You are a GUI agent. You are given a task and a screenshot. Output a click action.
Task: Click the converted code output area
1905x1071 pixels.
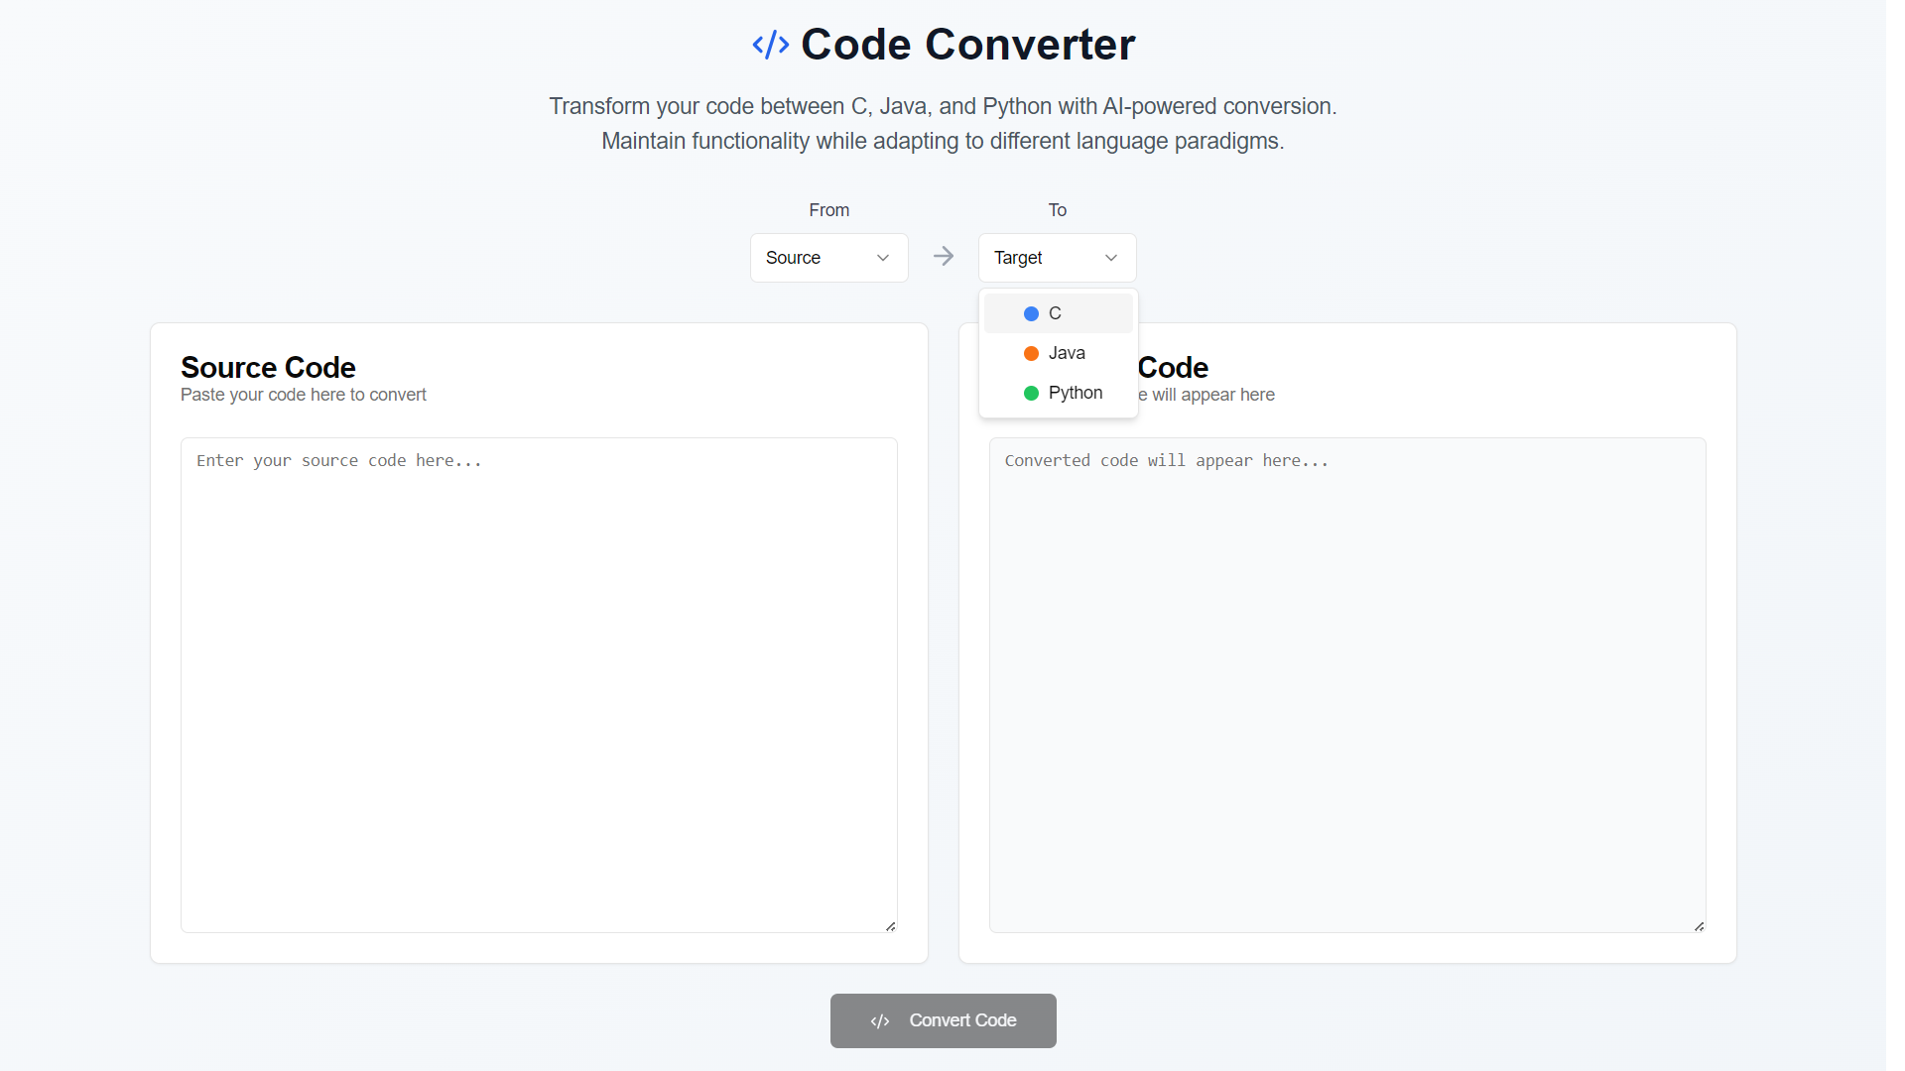tap(1347, 685)
